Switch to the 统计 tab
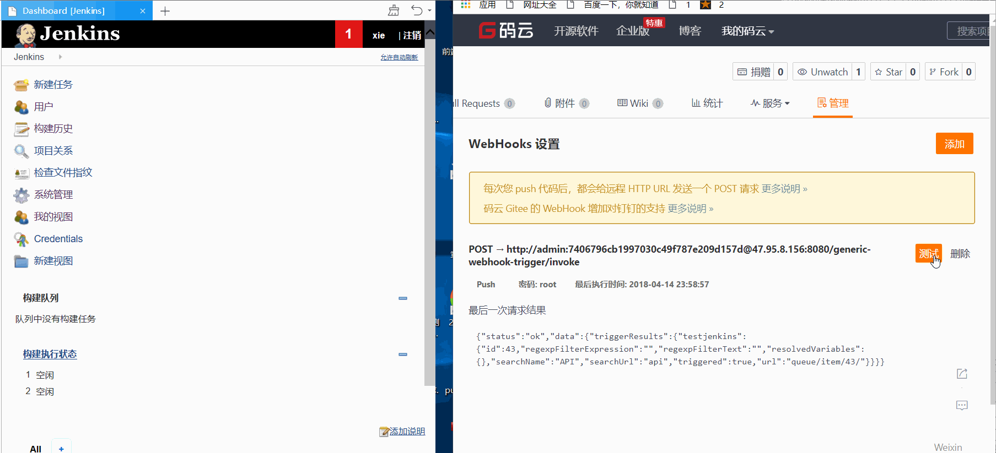The width and height of the screenshot is (996, 453). pyautogui.click(x=707, y=103)
